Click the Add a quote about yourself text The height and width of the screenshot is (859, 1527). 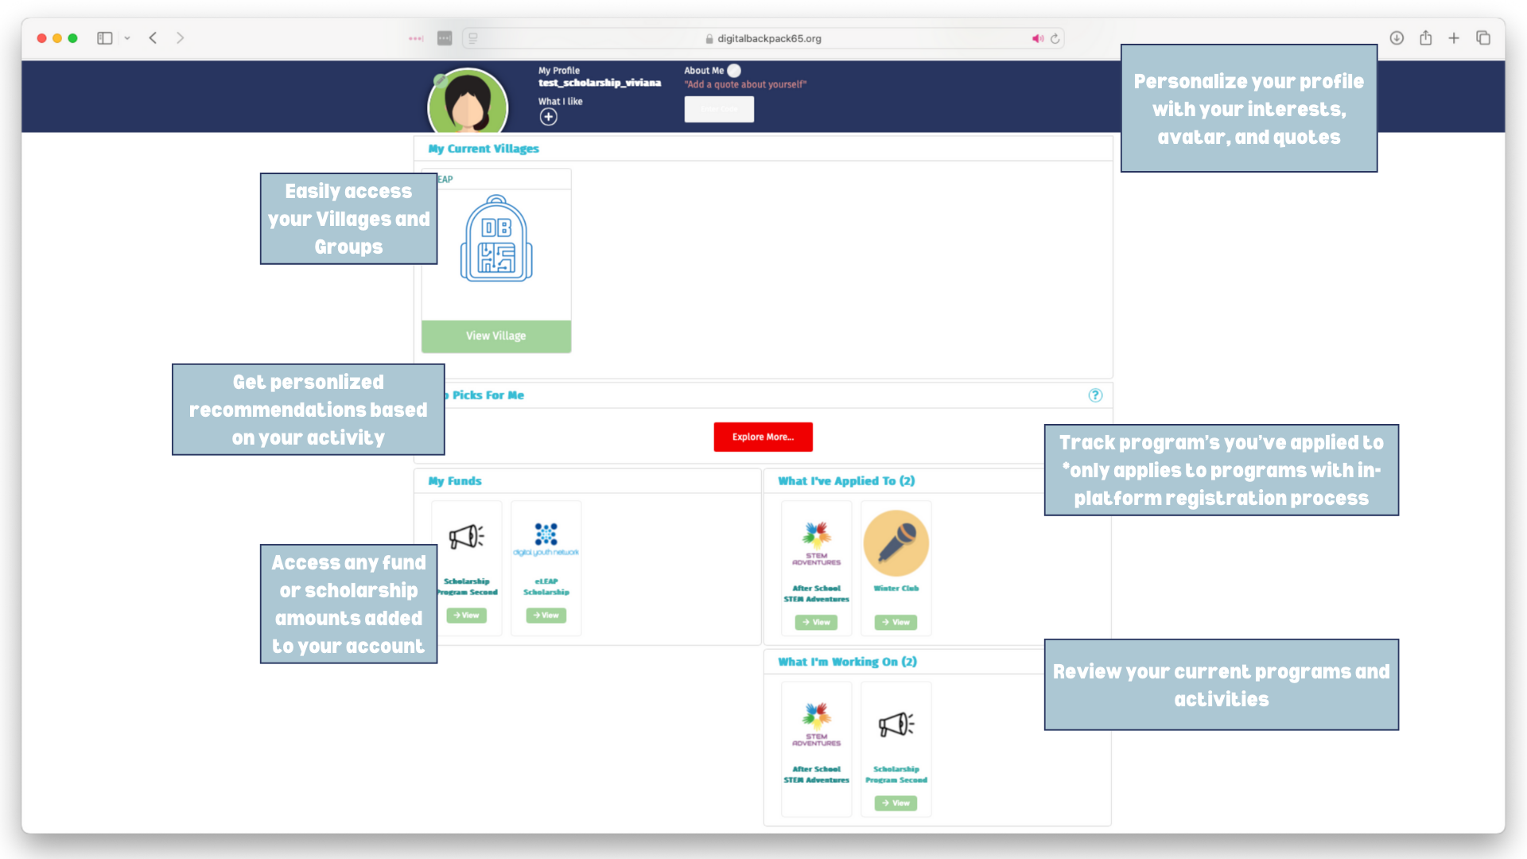(745, 84)
